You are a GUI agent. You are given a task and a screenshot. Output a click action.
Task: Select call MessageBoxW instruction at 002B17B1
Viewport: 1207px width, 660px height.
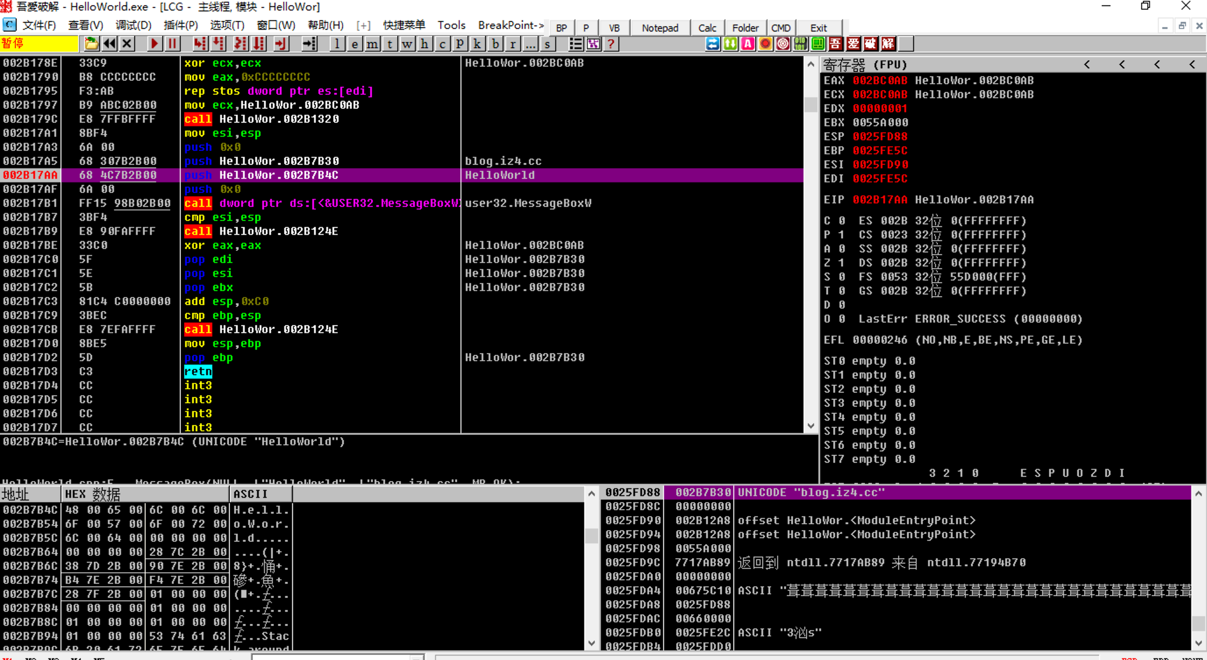tap(402, 203)
